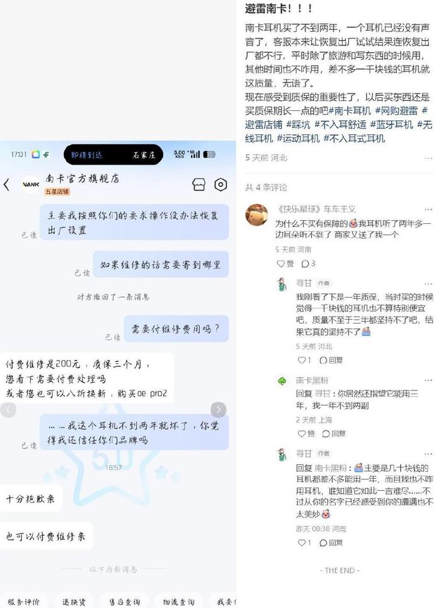Open the more options dots beside post date

point(428,158)
